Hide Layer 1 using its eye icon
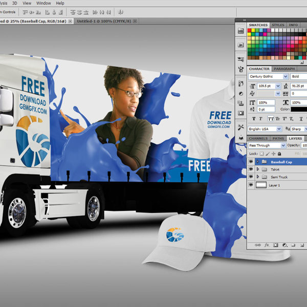The image size is (307, 307). tap(251, 185)
